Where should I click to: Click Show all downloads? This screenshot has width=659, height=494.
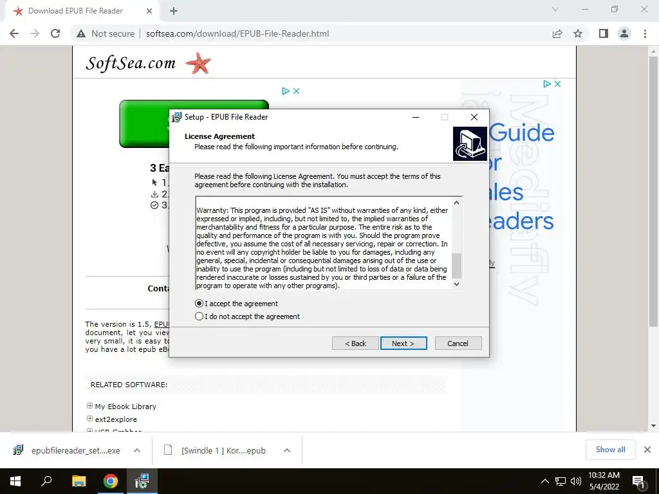(610, 450)
